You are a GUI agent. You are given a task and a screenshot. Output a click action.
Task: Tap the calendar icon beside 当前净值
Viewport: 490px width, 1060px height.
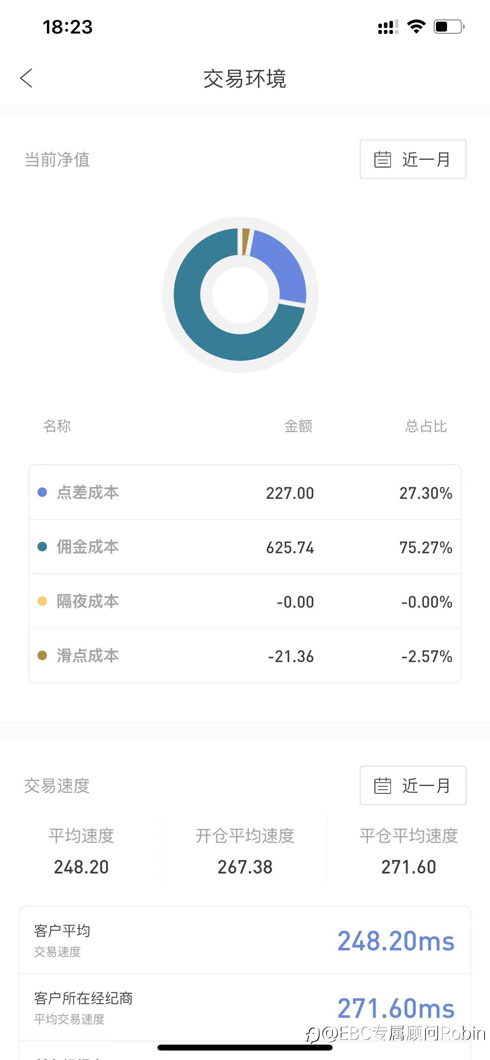pos(382,159)
